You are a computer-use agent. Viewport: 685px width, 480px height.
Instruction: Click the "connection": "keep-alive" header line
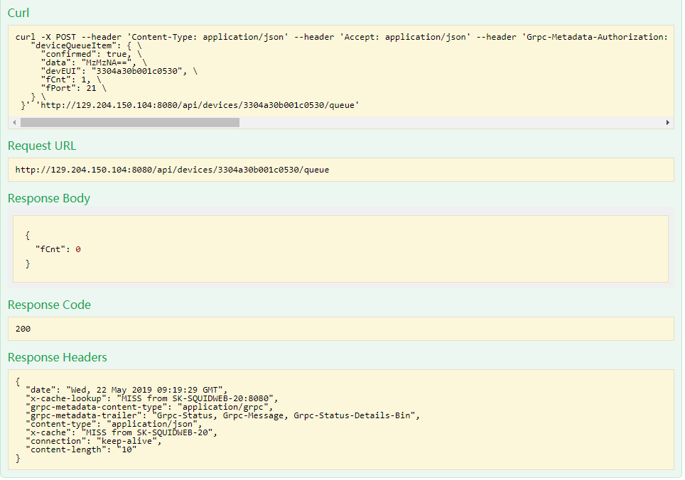(x=94, y=441)
